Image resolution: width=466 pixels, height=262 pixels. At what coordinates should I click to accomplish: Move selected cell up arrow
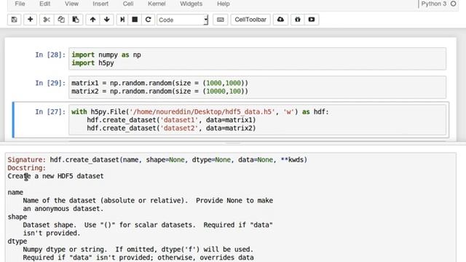92,20
